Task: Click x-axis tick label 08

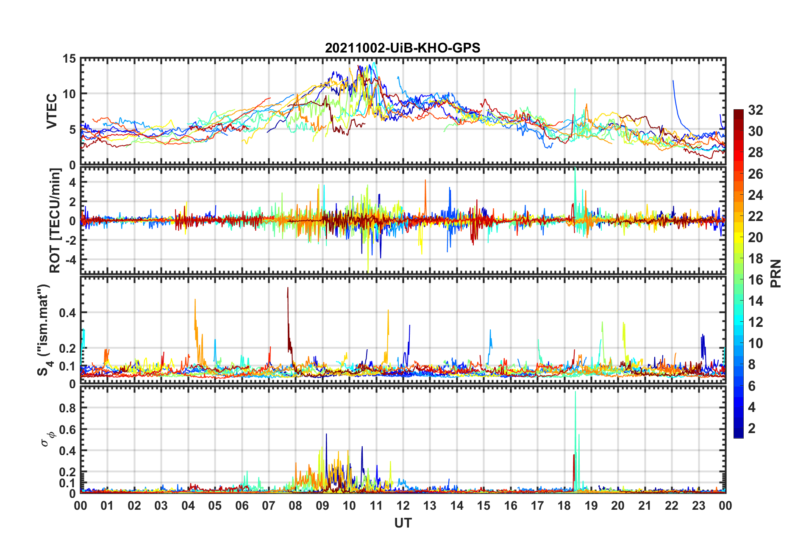Action: pos(295,506)
